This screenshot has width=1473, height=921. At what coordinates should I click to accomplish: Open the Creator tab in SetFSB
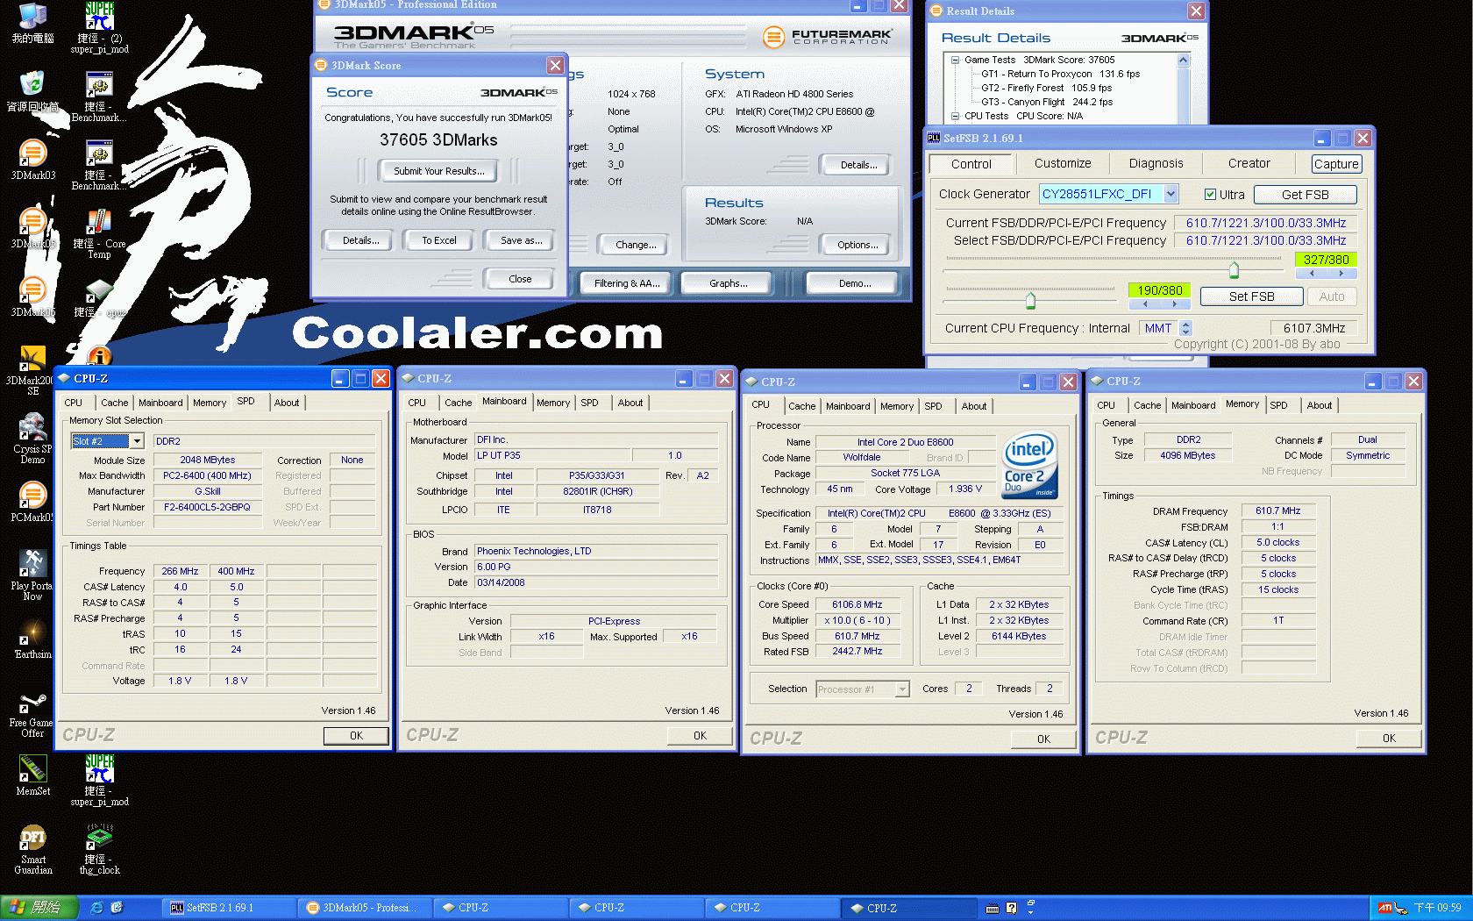click(x=1249, y=164)
